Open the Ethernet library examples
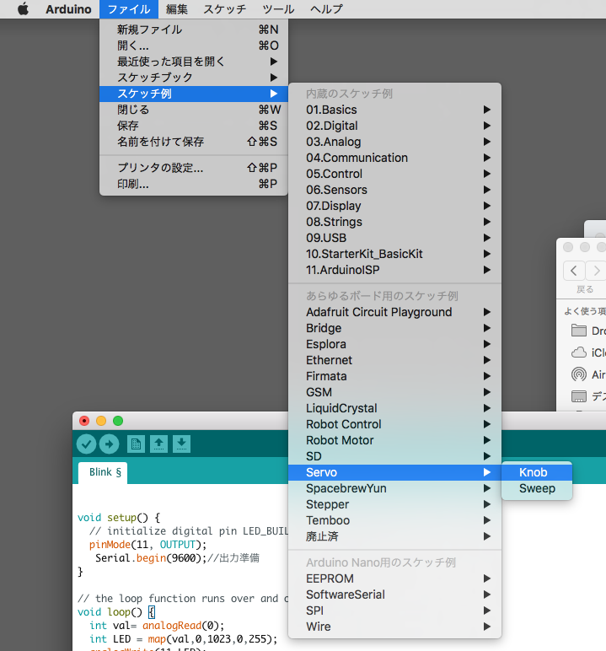 (x=394, y=360)
